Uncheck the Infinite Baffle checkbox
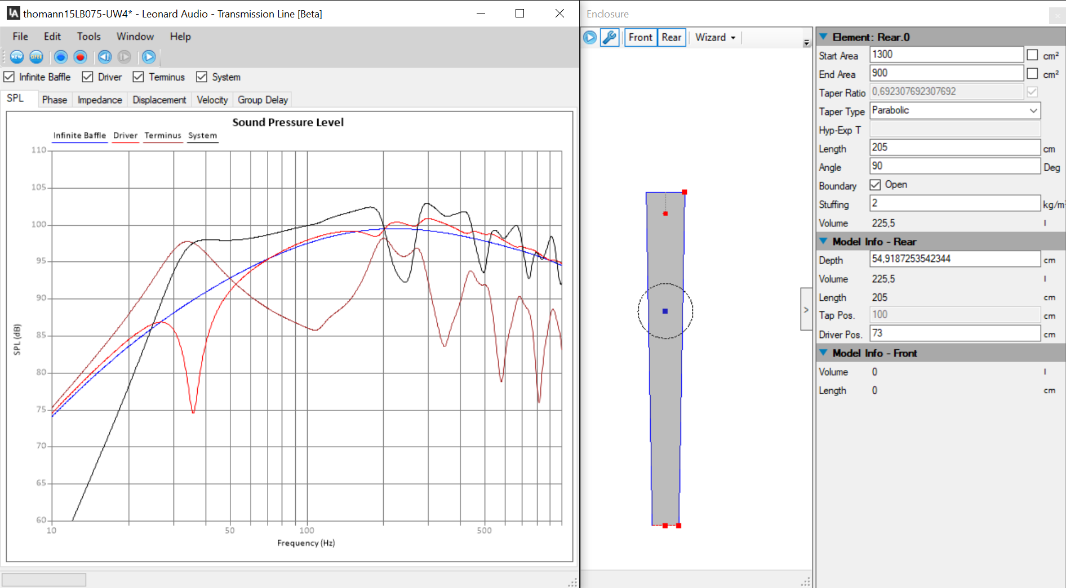This screenshot has width=1066, height=588. click(x=10, y=77)
